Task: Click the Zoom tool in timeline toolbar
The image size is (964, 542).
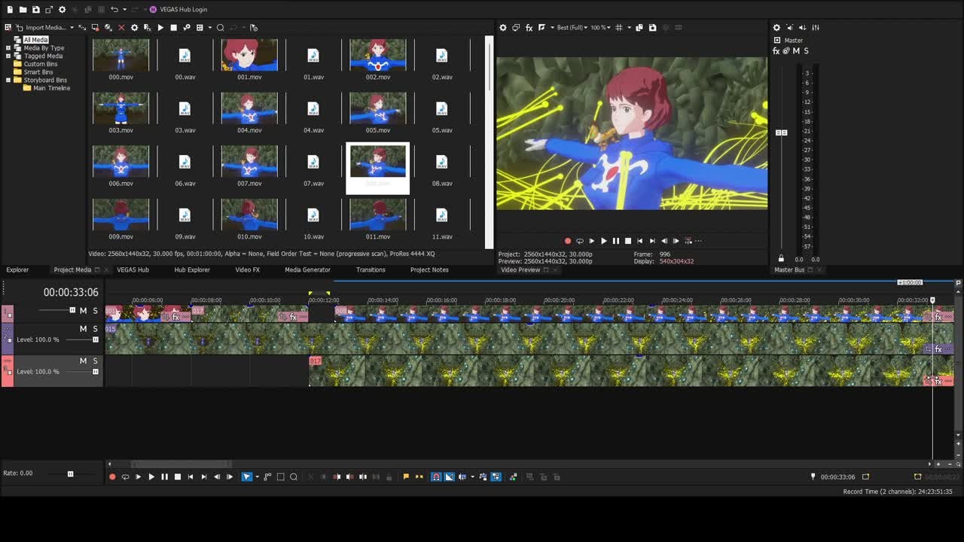Action: tap(294, 477)
